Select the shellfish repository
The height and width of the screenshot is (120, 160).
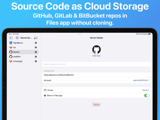click(x=23, y=57)
